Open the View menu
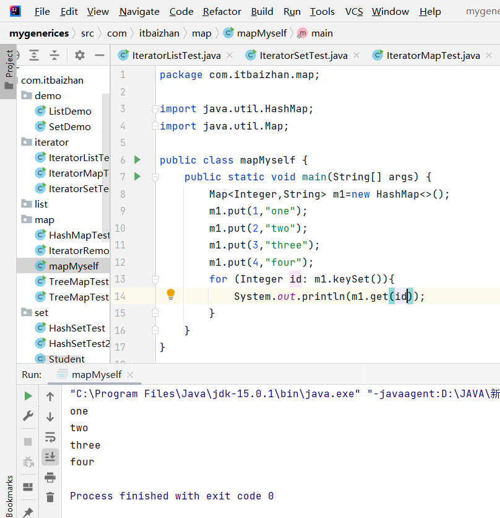Screen dimensions: 500x518 [98, 12]
